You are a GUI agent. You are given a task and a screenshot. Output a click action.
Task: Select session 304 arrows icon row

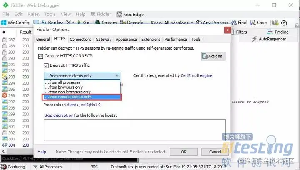point(16,145)
